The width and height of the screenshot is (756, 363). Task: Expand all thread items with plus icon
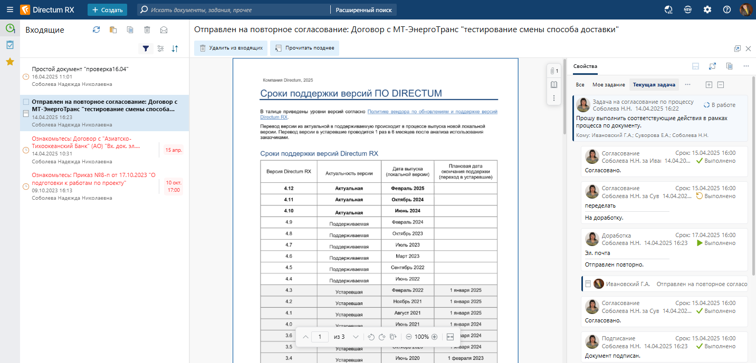pyautogui.click(x=709, y=84)
